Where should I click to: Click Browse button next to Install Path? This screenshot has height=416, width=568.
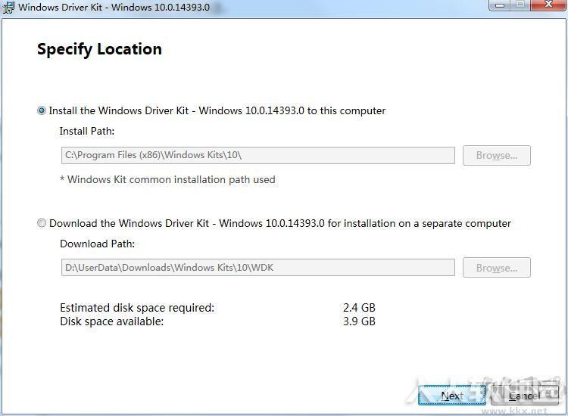pos(497,156)
